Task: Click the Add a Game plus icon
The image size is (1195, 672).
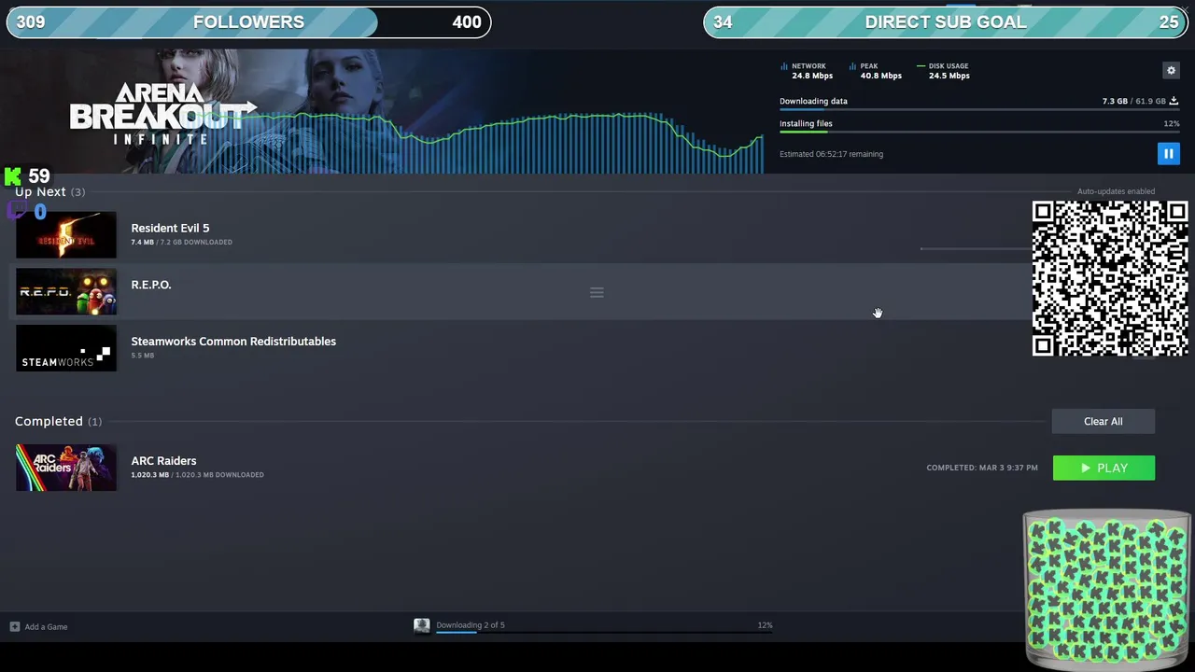Action: pyautogui.click(x=14, y=626)
